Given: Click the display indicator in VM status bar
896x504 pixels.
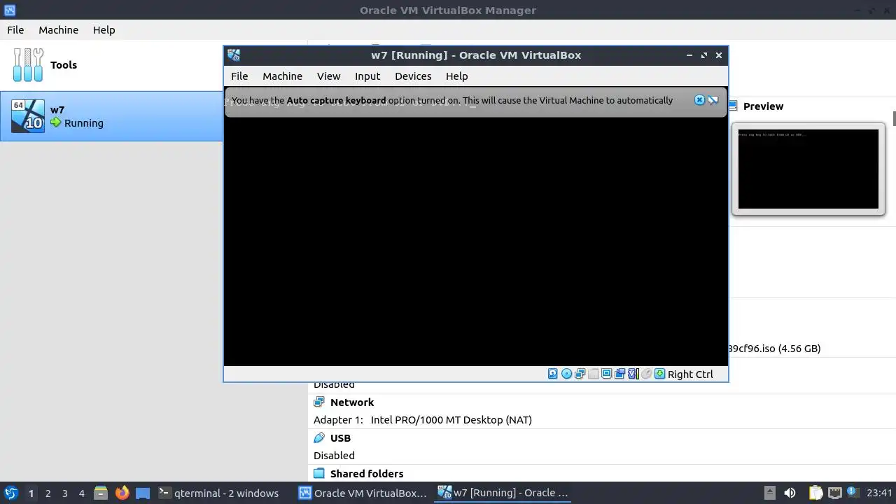Looking at the screenshot, I should (606, 374).
